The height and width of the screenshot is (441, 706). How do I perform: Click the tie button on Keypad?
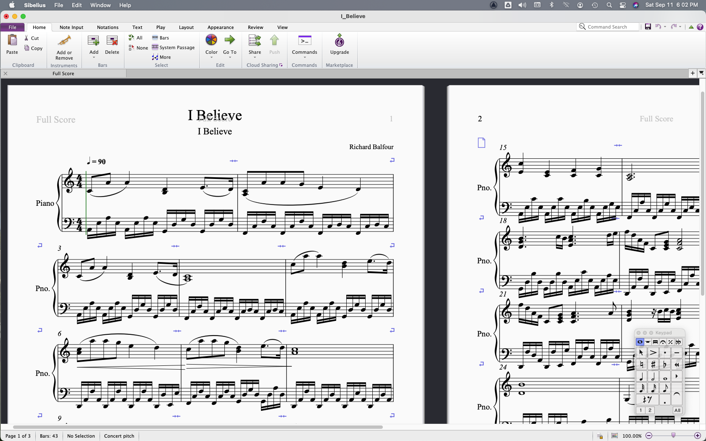click(677, 394)
